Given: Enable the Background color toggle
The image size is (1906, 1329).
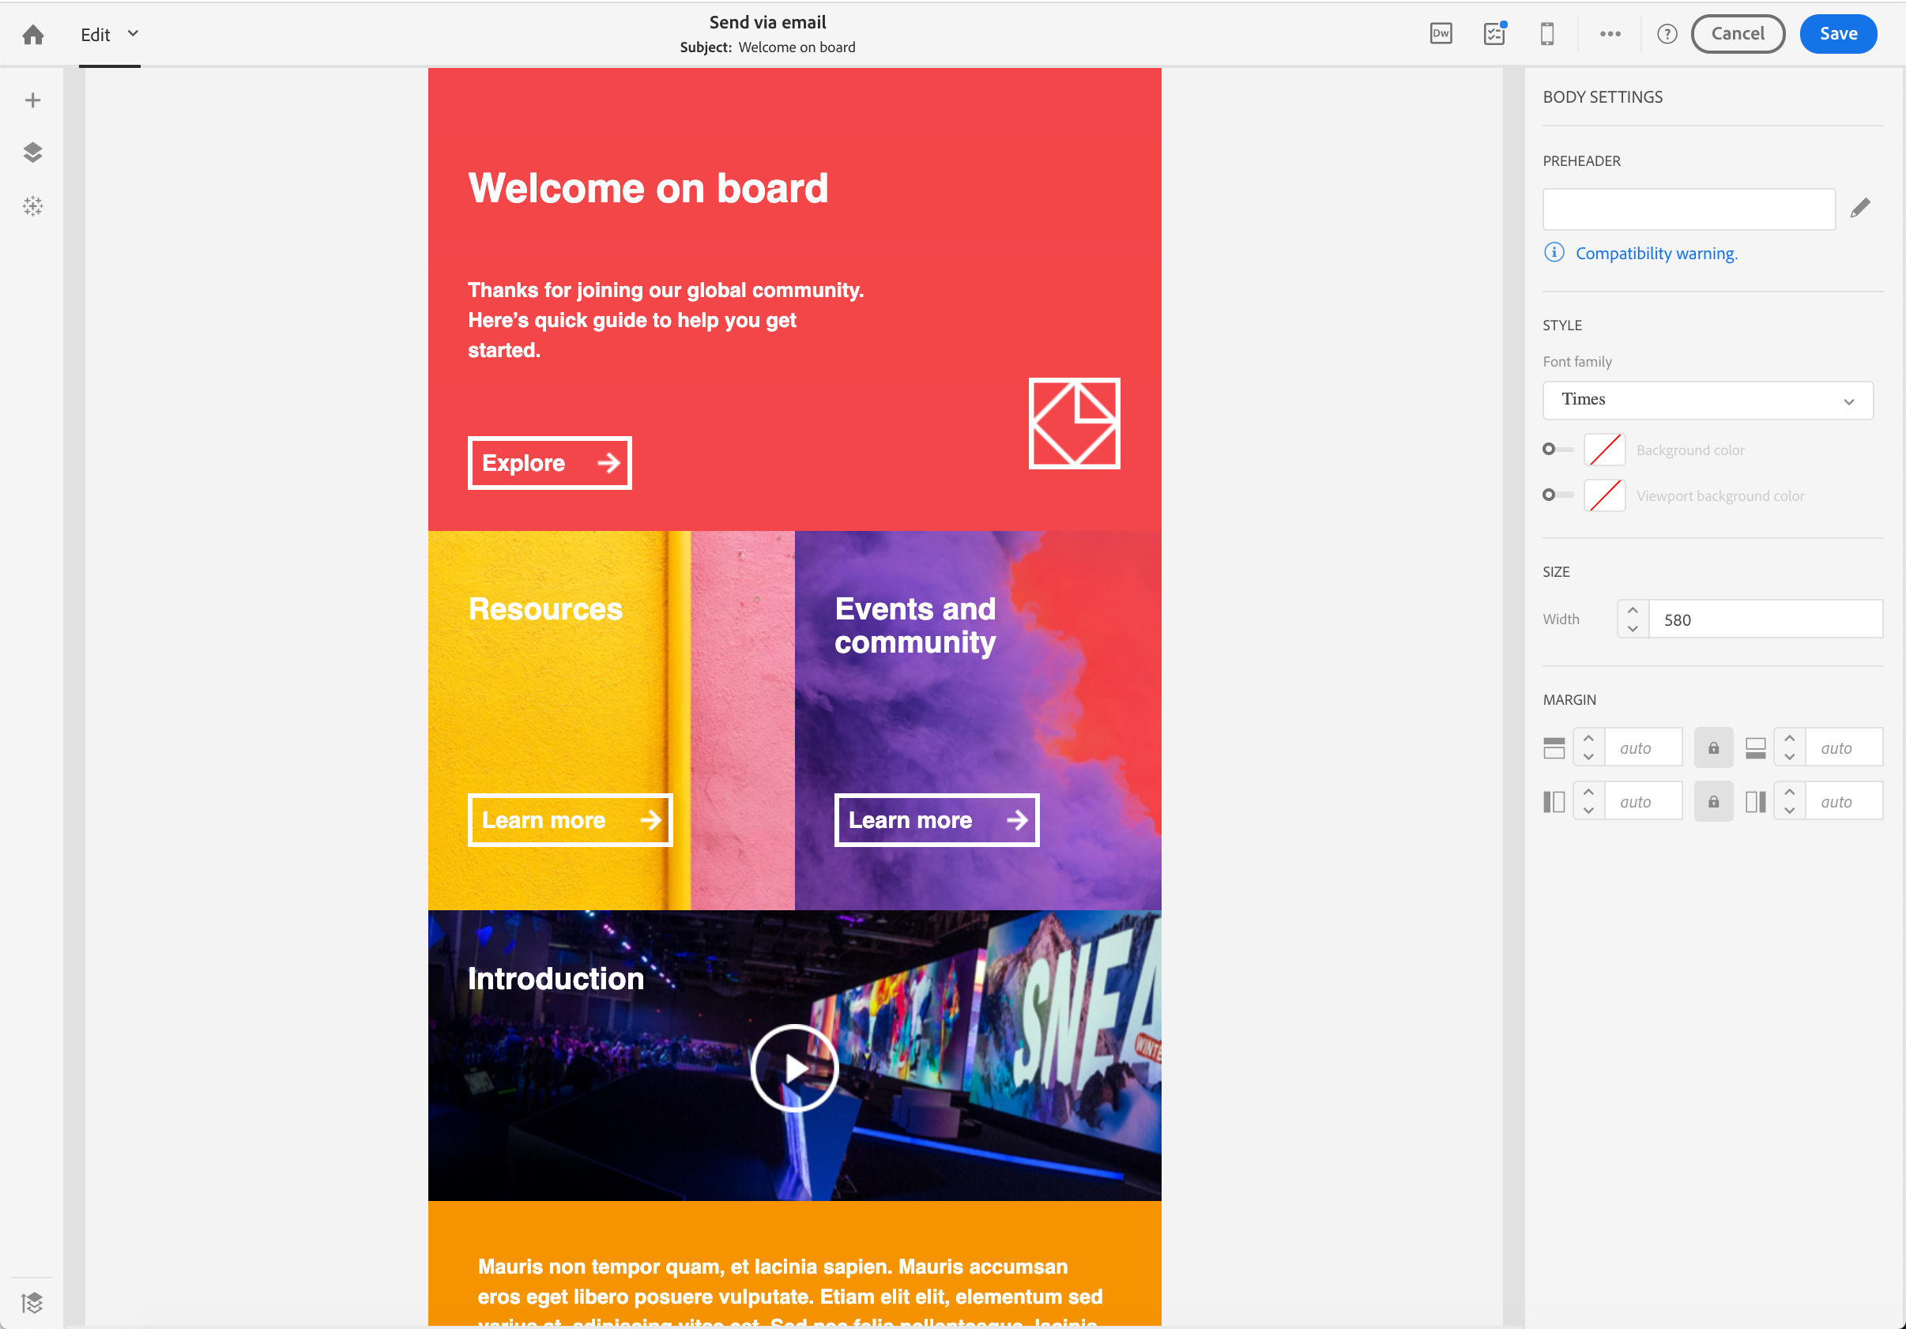Looking at the screenshot, I should tap(1558, 450).
